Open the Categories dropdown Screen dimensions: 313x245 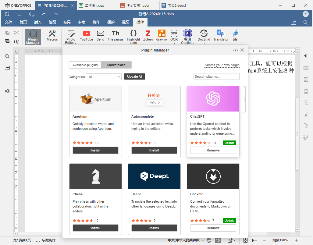(x=104, y=77)
